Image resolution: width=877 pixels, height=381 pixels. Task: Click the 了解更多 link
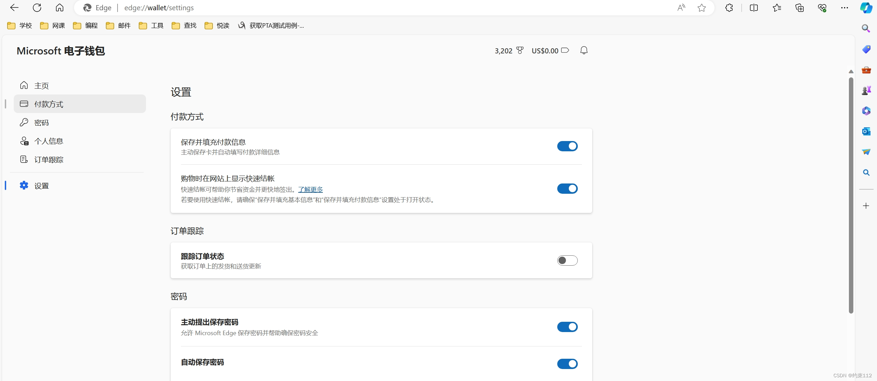point(310,189)
